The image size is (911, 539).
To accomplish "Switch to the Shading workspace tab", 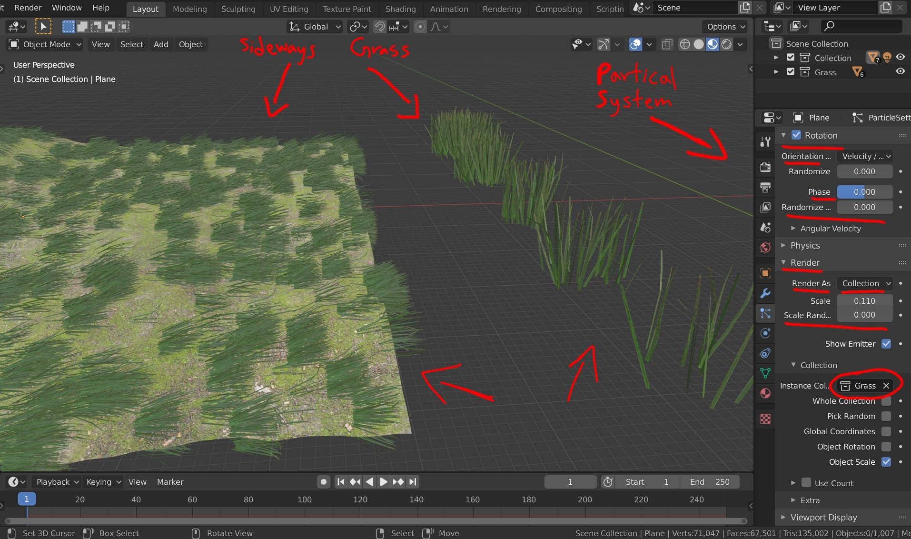I will [x=400, y=9].
